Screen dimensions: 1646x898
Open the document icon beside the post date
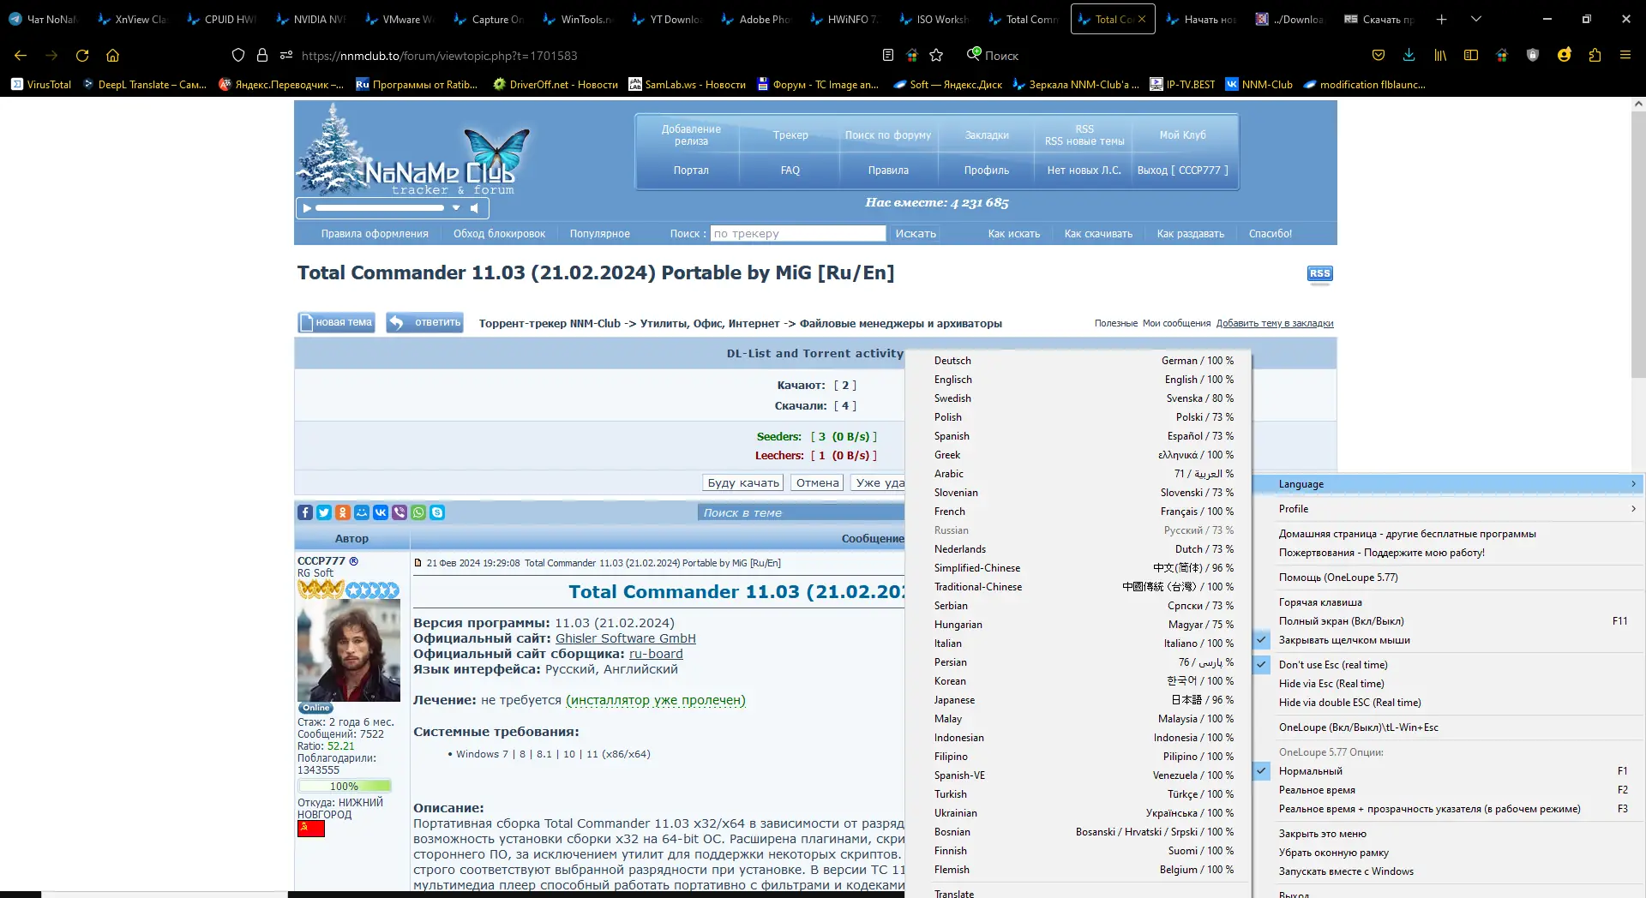(x=418, y=563)
